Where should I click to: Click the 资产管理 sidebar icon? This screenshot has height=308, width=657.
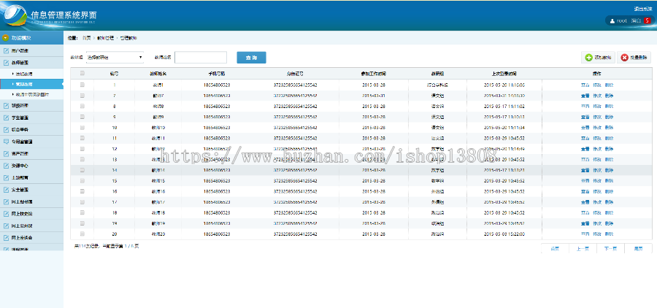tap(7, 154)
